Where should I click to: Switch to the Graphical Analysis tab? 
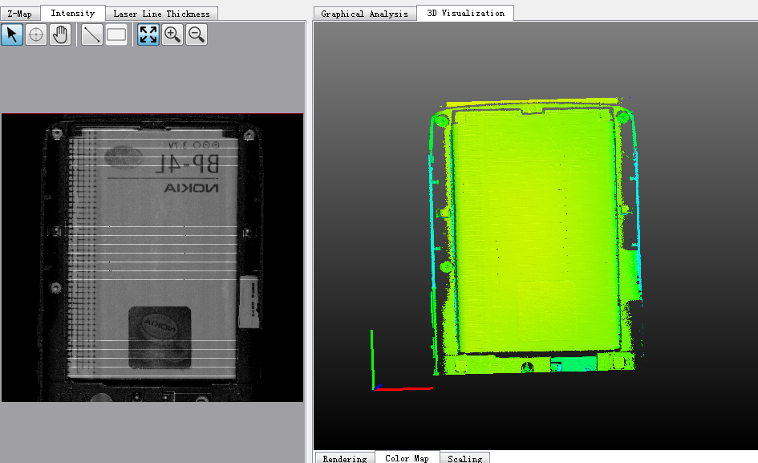(x=365, y=13)
